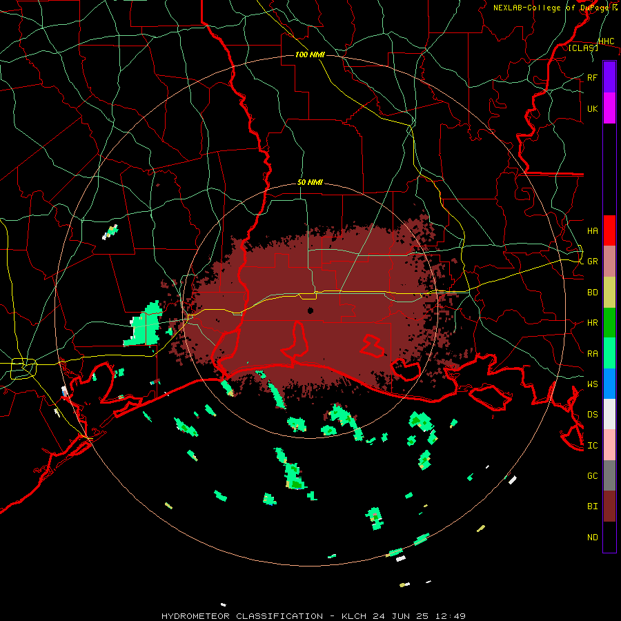Click the 24 JUN 25 date text
Viewport: 621px width, 621px height.
pyautogui.click(x=400, y=616)
